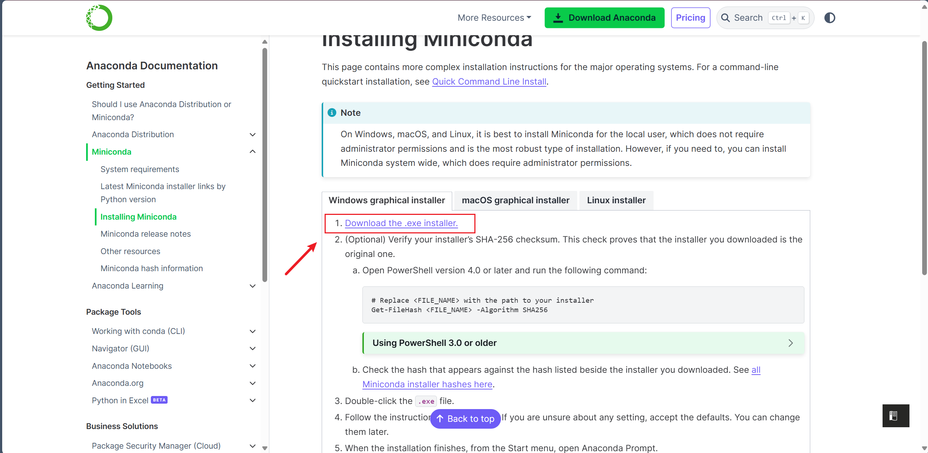Click the search magnifier icon
This screenshot has height=453, width=928.
tap(725, 18)
